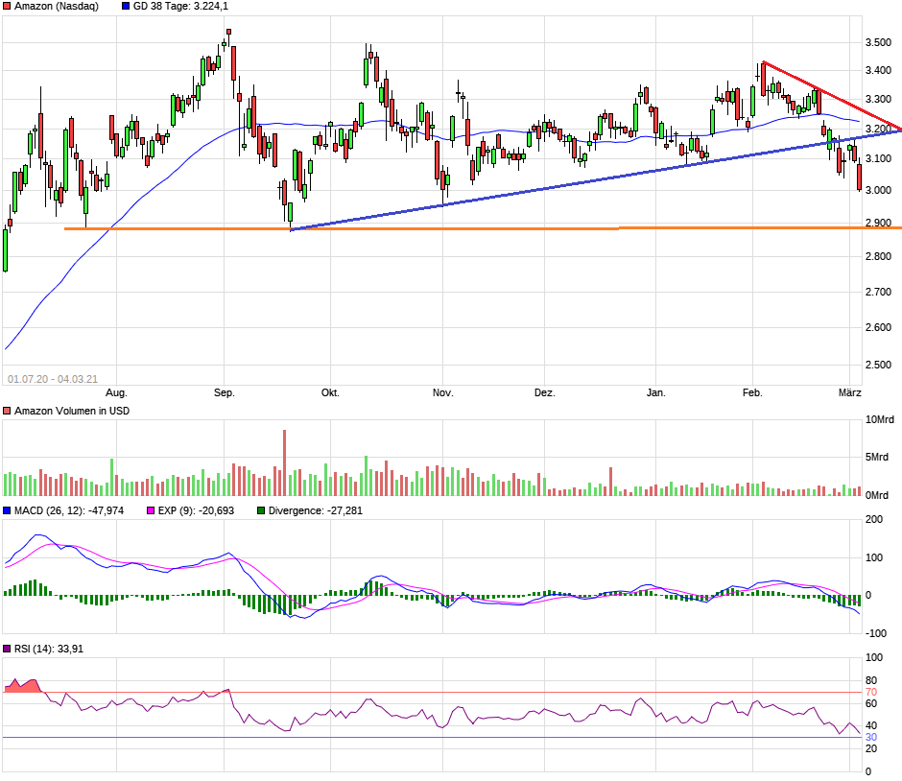Screen dimensions: 902x781
Task: Click the 3.000 price axis value
Action: [x=878, y=190]
